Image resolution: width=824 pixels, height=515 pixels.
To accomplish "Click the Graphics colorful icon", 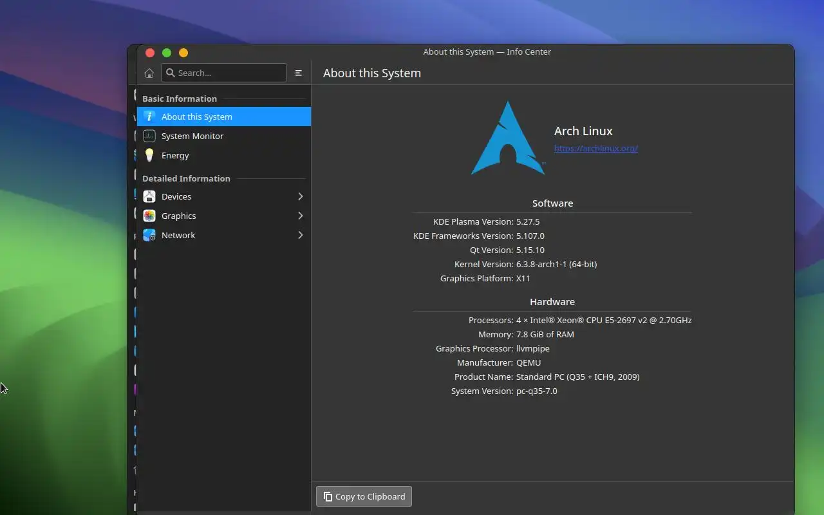I will [x=149, y=216].
